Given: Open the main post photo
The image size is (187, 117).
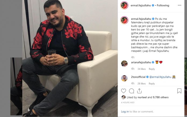Looking at the screenshot, I should [x=70, y=58].
